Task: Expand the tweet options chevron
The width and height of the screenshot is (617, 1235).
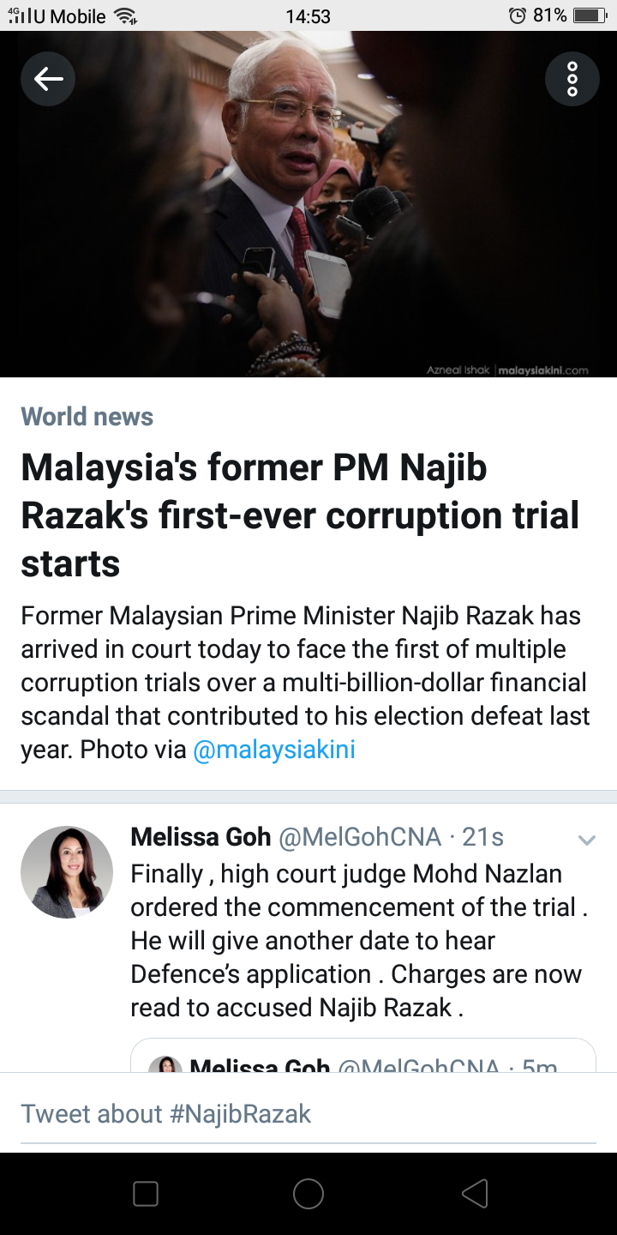Action: pos(586,840)
